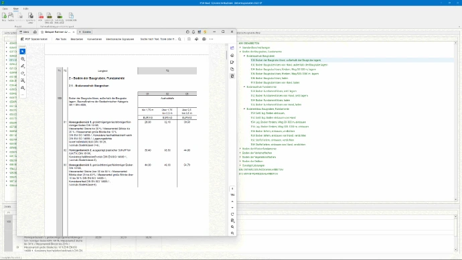Click the tree panel scrollbar up arrow
This screenshot has height=260, width=462.
pos(455,43)
